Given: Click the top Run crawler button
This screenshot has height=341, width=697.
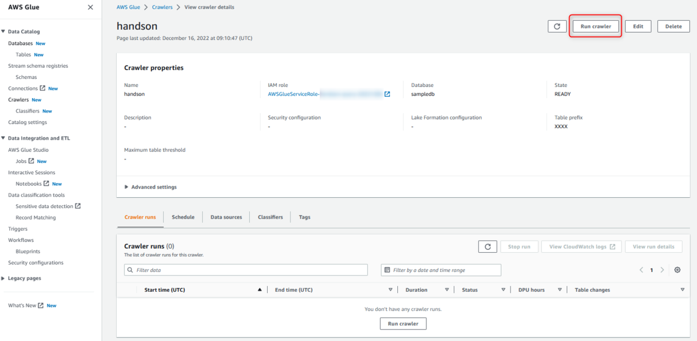Looking at the screenshot, I should [596, 26].
